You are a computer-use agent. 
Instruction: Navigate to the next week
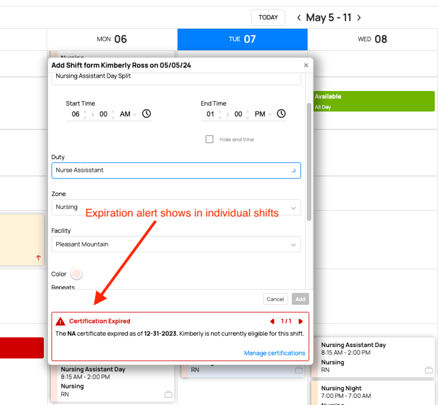[359, 18]
